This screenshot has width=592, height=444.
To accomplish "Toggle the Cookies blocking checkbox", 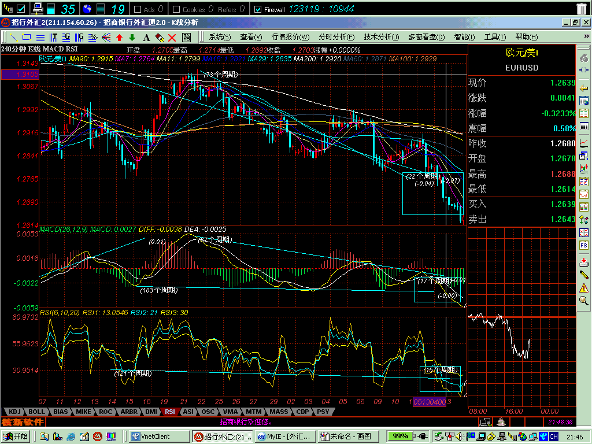I will pyautogui.click(x=176, y=9).
